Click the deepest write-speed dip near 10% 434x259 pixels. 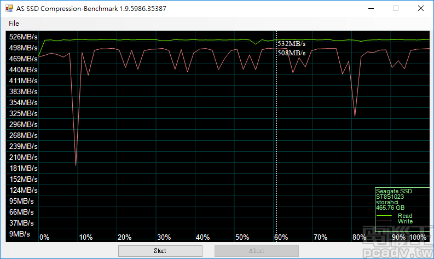pos(76,165)
